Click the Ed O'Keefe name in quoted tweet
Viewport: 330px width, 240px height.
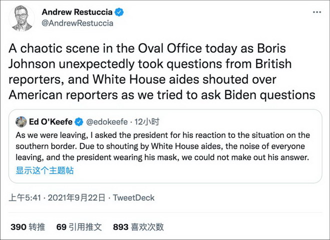click(50, 122)
